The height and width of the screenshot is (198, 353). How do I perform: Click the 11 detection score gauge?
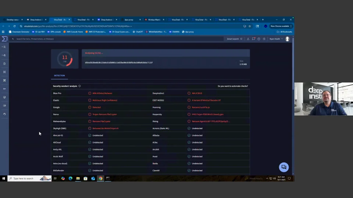pyautogui.click(x=65, y=59)
